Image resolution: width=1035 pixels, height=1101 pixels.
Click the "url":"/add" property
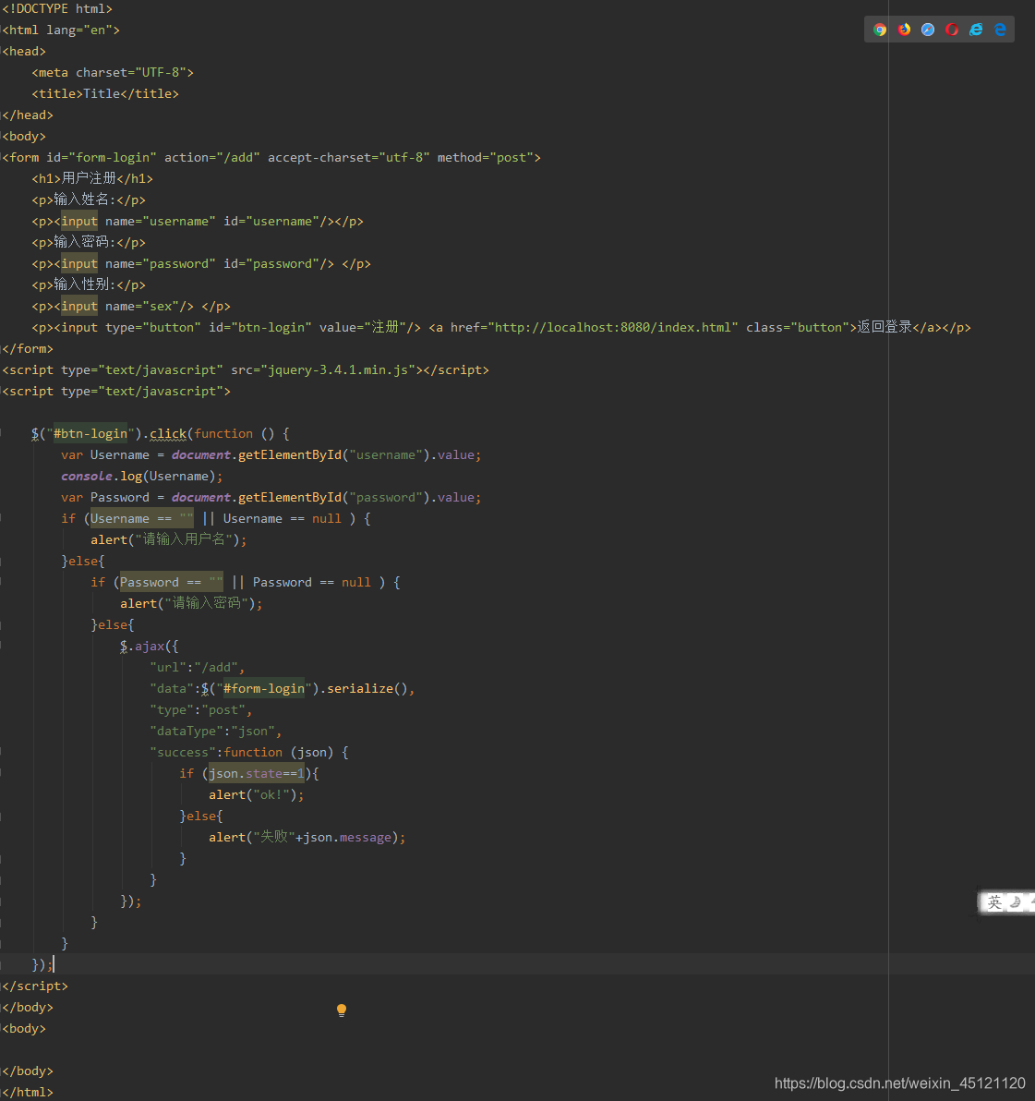pos(197,667)
